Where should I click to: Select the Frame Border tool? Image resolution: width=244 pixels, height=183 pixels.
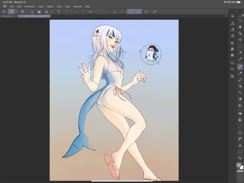coord(240,132)
